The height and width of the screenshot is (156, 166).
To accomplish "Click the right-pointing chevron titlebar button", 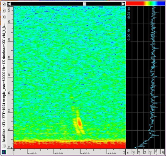I will [4, 17].
